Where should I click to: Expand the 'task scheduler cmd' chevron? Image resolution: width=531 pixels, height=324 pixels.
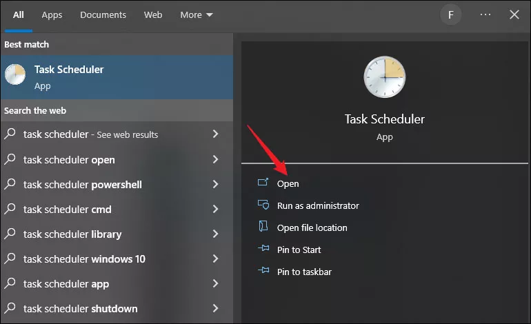click(215, 209)
